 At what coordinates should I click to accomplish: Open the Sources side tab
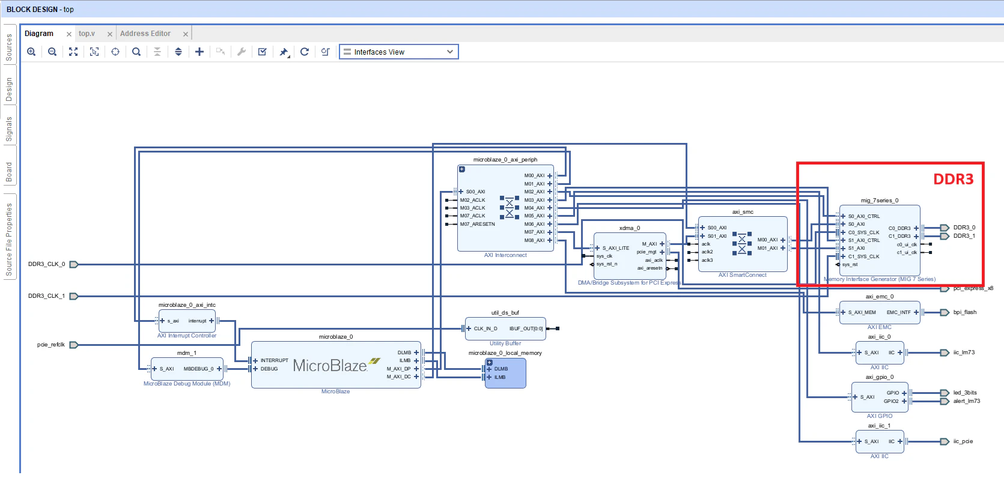click(9, 47)
